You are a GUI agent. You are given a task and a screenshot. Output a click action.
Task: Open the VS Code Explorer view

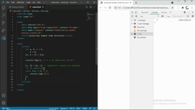click(x=3, y=8)
